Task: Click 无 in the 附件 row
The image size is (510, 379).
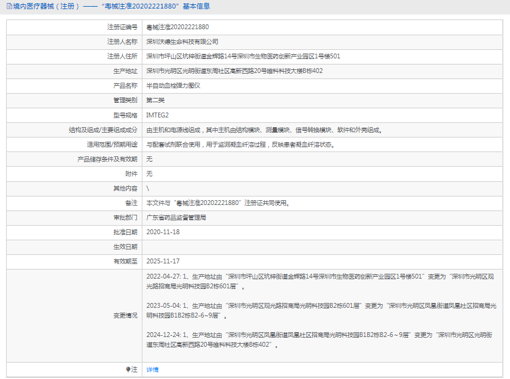Action: click(x=149, y=173)
